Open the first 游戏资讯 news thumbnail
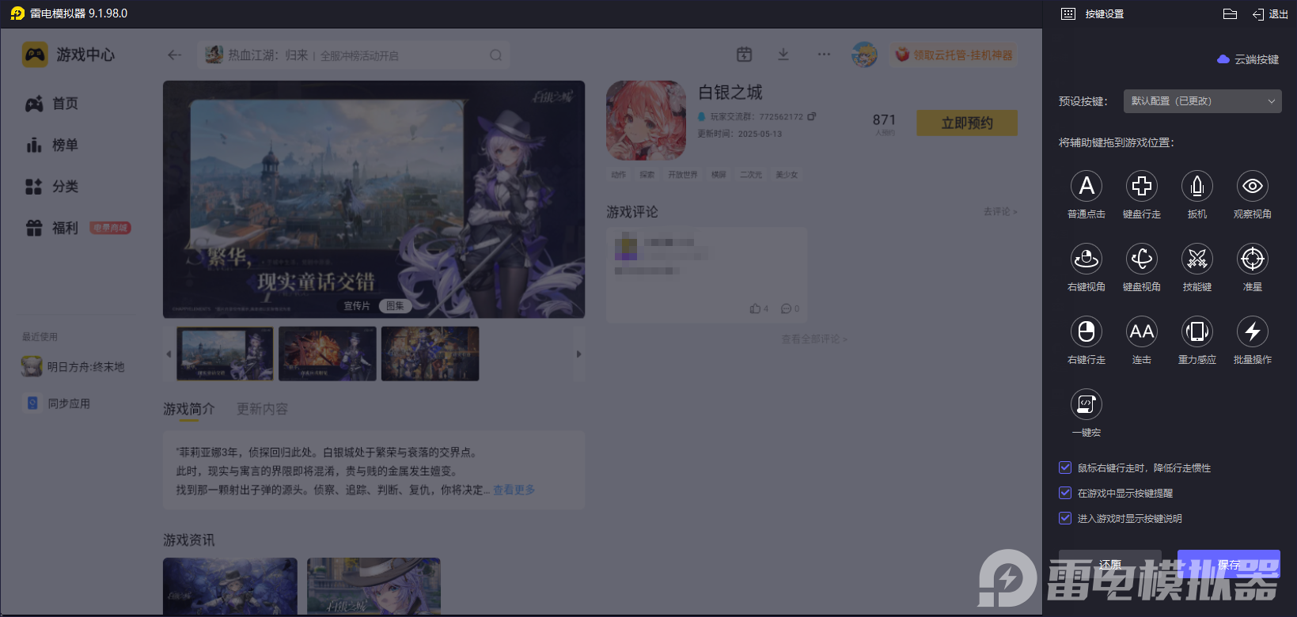The height and width of the screenshot is (617, 1297). [230, 586]
